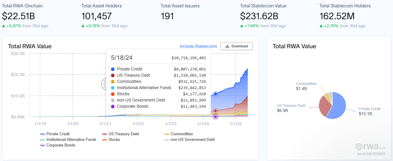Toggle Corporate Bonds legend entry
The height and width of the screenshot is (161, 393).
(58, 145)
